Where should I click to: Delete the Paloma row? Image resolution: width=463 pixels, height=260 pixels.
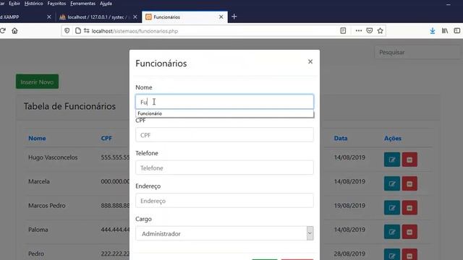pos(409,232)
